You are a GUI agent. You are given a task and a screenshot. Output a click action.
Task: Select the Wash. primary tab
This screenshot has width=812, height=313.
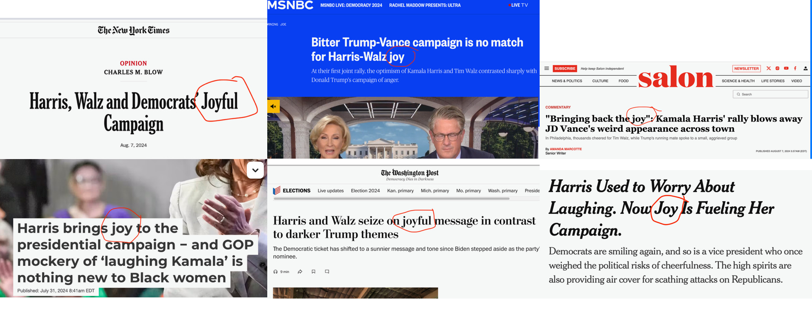pyautogui.click(x=503, y=191)
